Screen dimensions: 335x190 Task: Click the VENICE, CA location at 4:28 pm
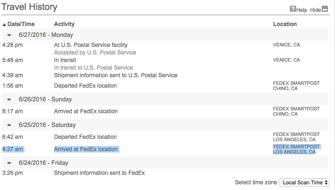click(x=287, y=45)
